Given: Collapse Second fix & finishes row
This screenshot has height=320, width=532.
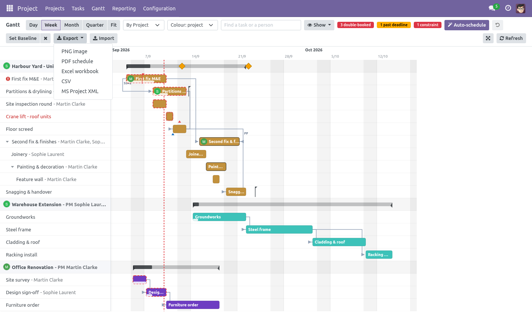Looking at the screenshot, I should (7, 142).
